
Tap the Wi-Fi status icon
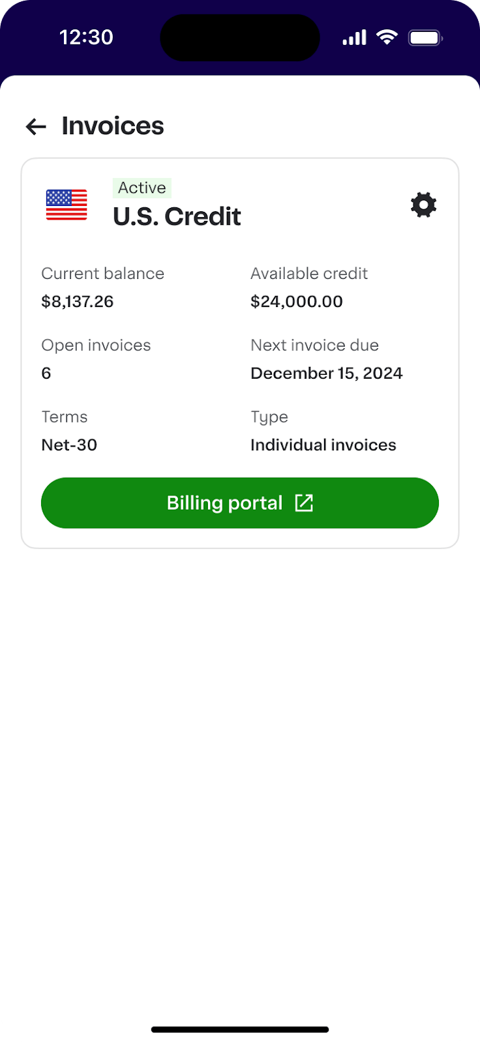[x=387, y=37]
